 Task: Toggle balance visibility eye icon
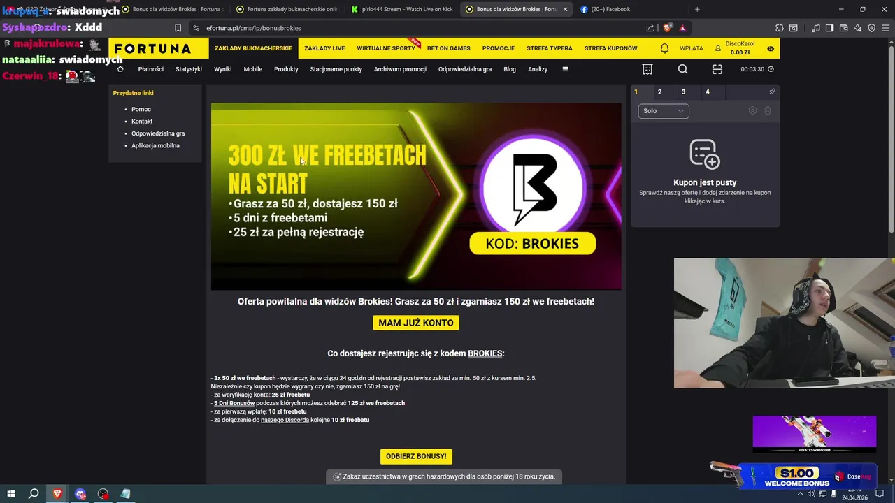point(771,48)
